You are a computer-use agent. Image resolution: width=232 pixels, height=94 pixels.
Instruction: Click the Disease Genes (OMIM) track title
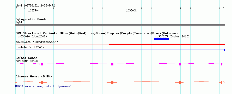coord(34,76)
